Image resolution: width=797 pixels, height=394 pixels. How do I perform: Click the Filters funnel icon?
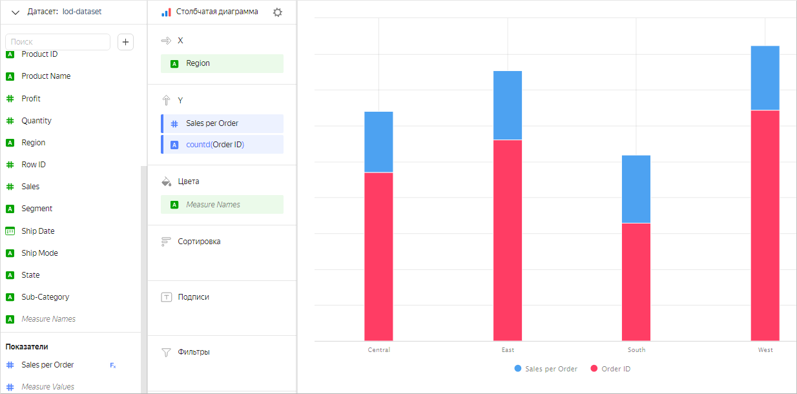[166, 352]
